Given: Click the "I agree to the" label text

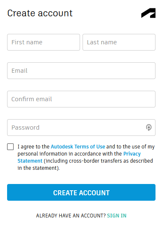Looking at the screenshot, I should click(x=33, y=147).
